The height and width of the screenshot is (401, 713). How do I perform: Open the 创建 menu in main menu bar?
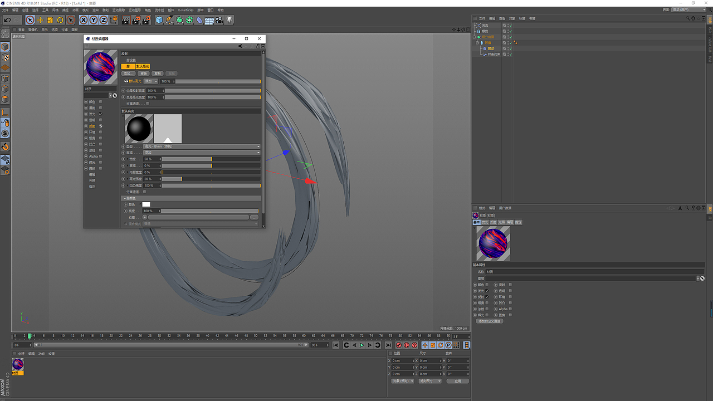click(x=25, y=10)
